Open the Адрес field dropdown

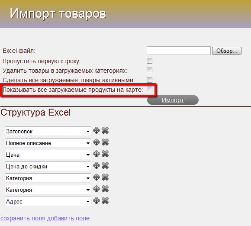(48, 201)
